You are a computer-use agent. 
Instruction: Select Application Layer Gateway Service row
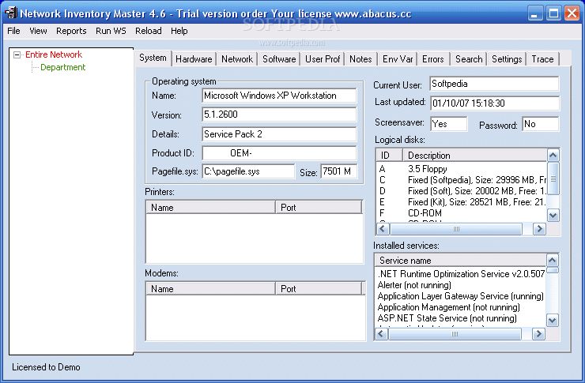coord(461,297)
